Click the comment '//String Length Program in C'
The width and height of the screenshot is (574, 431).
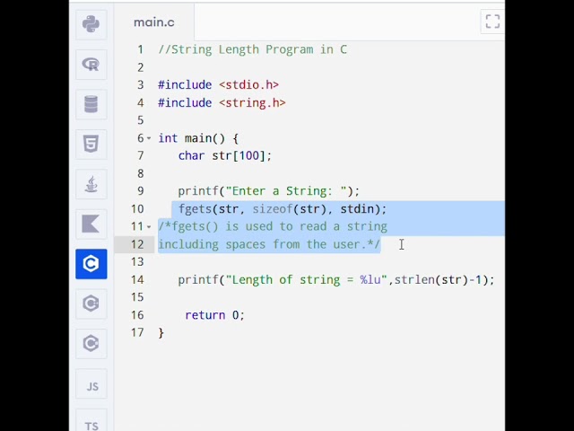point(253,49)
